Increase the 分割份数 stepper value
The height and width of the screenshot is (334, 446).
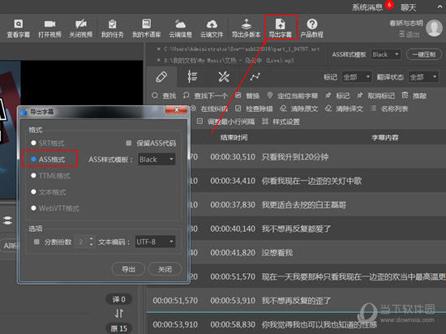coord(91,239)
